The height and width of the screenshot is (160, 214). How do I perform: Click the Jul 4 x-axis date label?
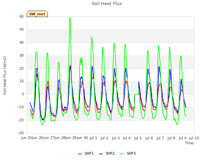127,138
